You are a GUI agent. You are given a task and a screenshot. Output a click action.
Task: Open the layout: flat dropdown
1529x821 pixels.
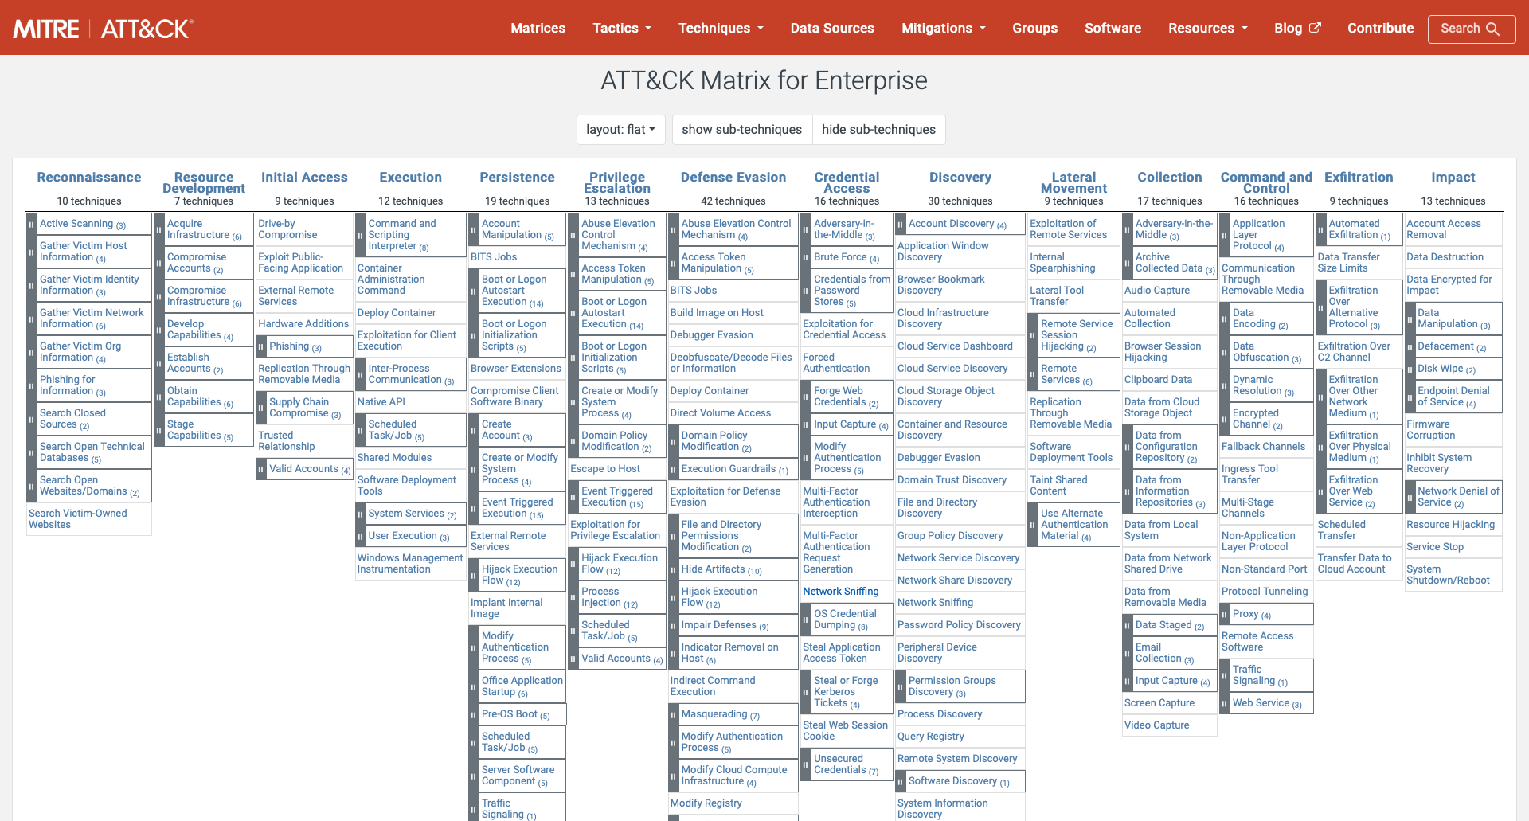620,130
